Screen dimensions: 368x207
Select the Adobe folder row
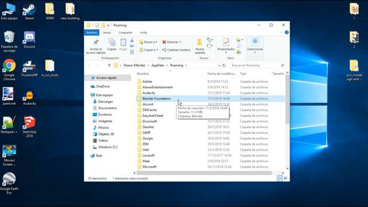coord(210,82)
